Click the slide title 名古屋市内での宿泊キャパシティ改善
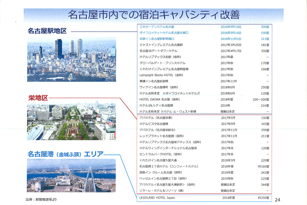 [154, 15]
